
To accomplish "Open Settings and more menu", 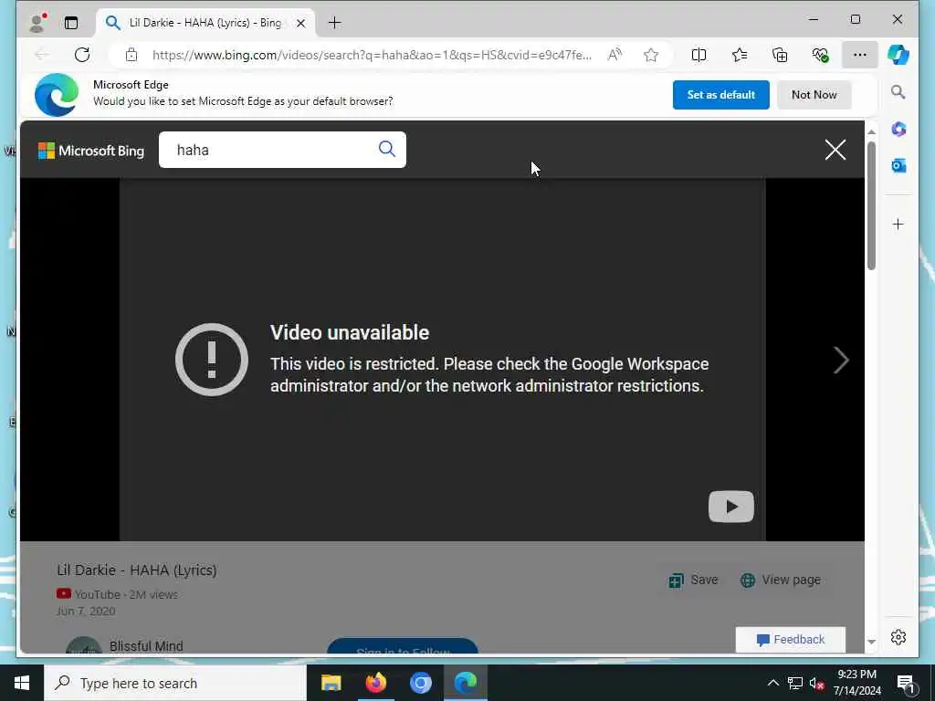I will [x=860, y=55].
